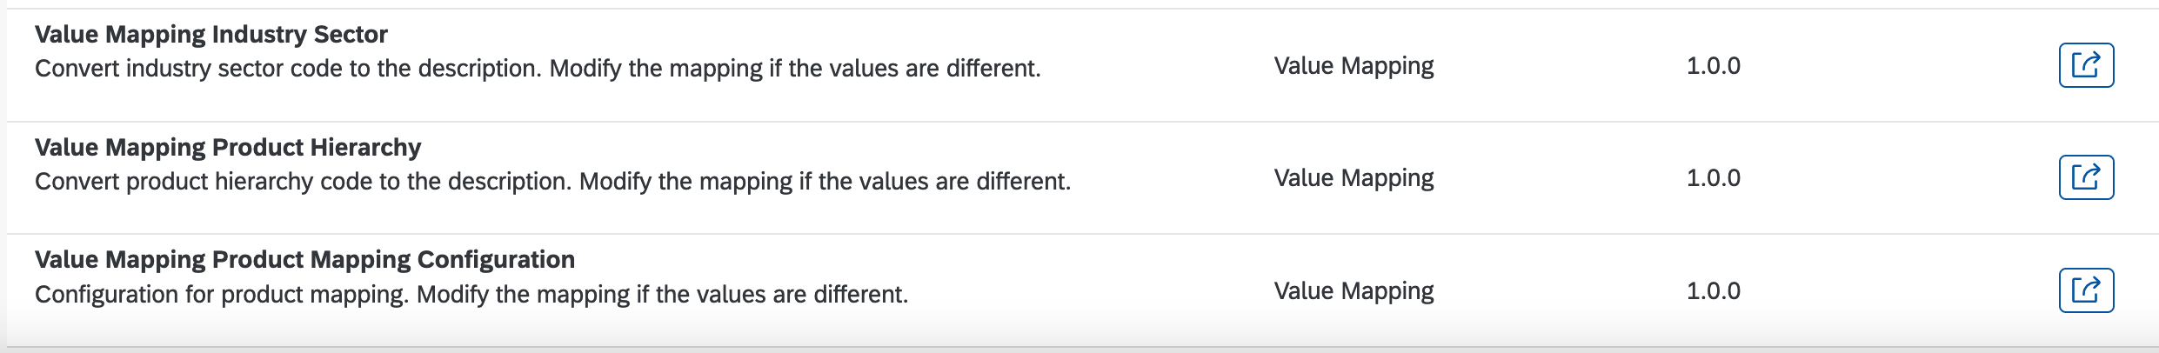This screenshot has height=353, width=2159.
Task: Click Value Mapping type in Product Mapping Configuration row
Action: (x=1354, y=291)
